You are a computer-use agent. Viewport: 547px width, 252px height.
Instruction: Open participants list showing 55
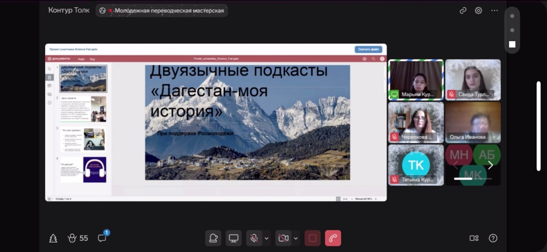click(x=78, y=238)
